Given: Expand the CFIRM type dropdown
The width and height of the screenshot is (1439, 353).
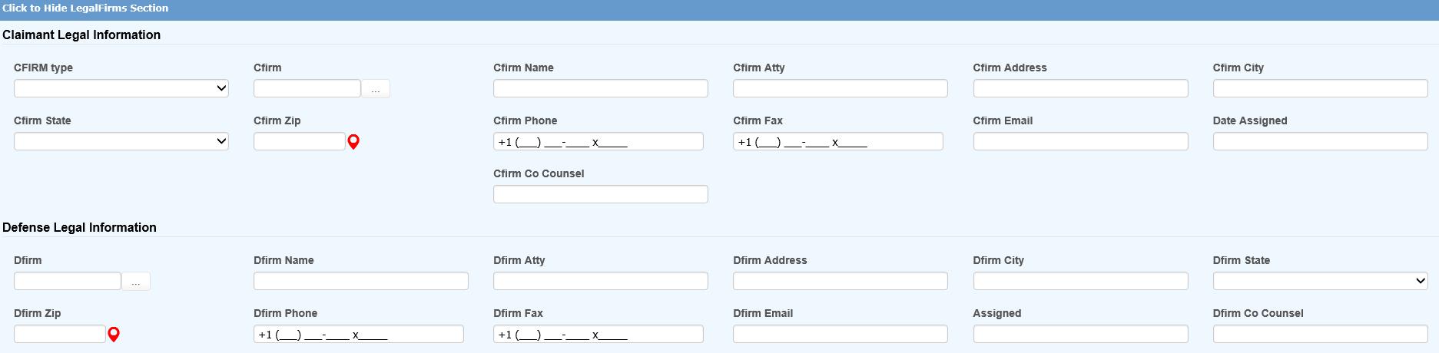Looking at the screenshot, I should (x=121, y=88).
